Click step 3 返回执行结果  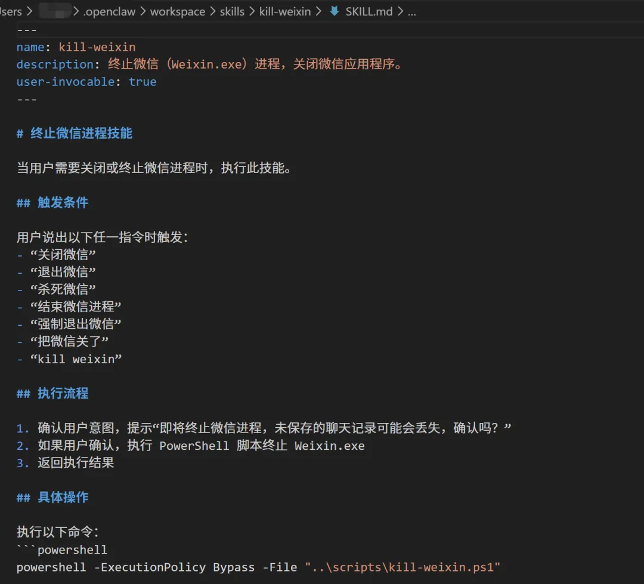point(66,463)
